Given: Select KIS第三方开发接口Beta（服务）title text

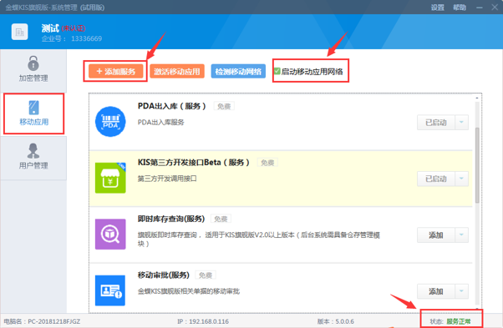Looking at the screenshot, I should tap(194, 163).
